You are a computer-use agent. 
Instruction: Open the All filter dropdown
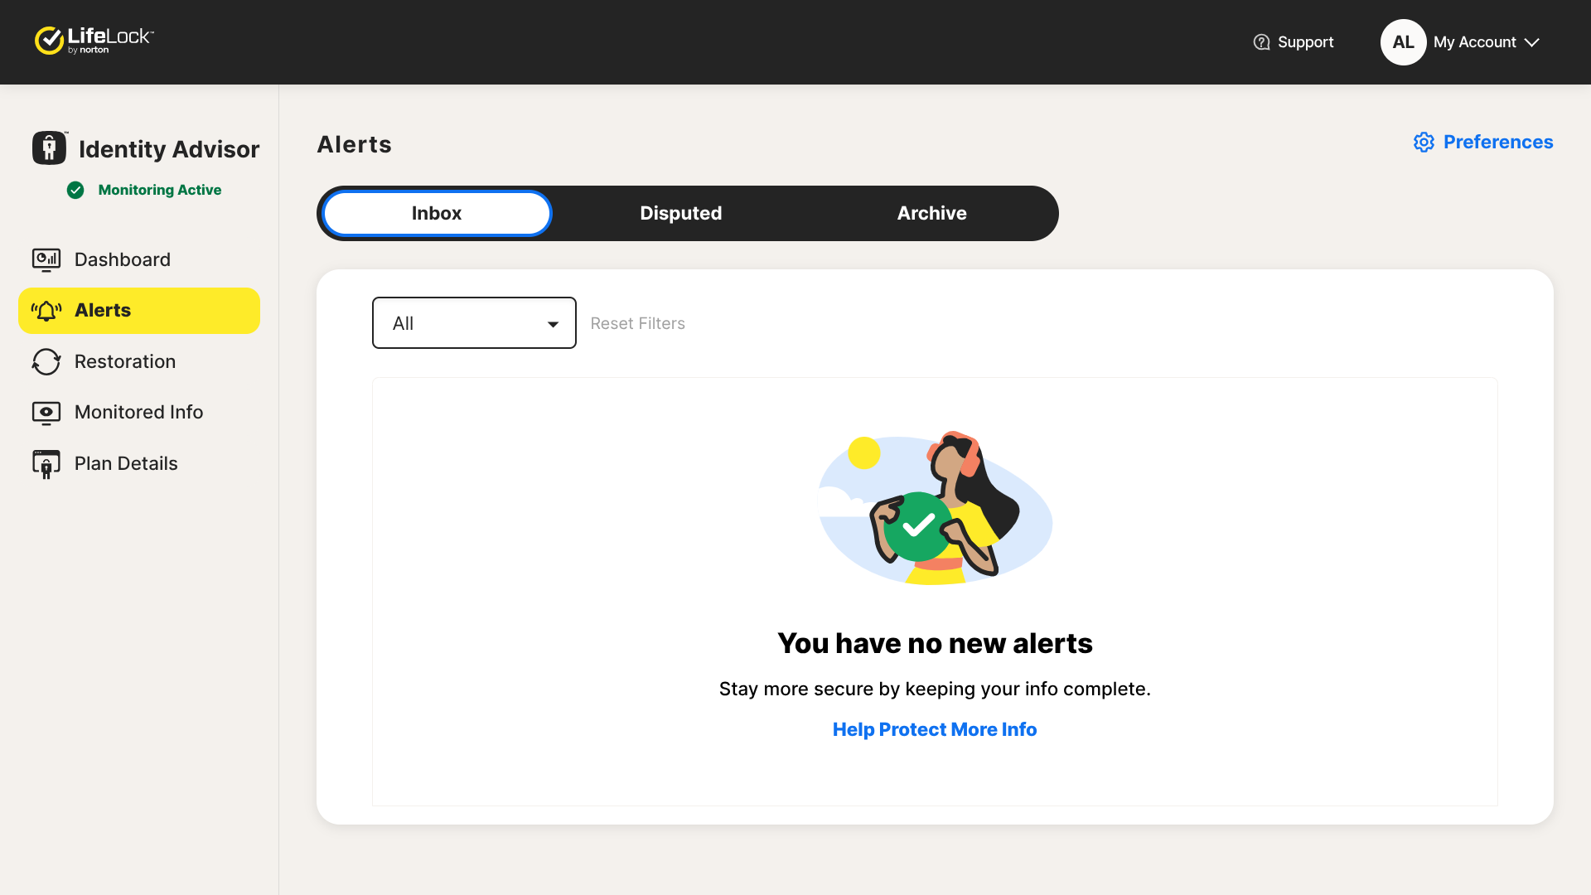coord(474,323)
